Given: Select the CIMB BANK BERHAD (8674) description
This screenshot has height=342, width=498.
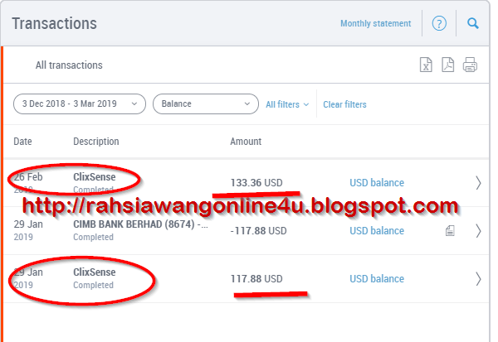Looking at the screenshot, I should tap(141, 224).
